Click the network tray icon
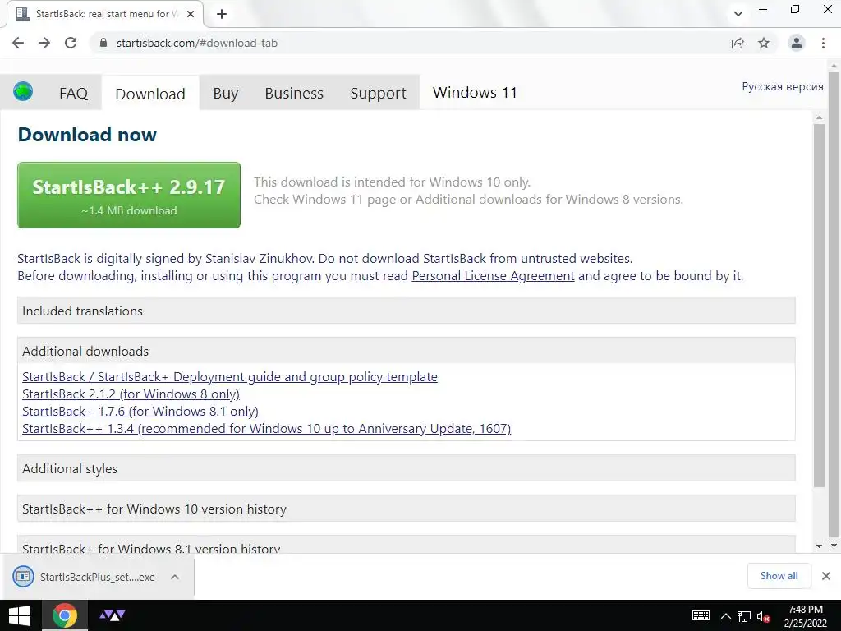The image size is (841, 631). pos(744,616)
